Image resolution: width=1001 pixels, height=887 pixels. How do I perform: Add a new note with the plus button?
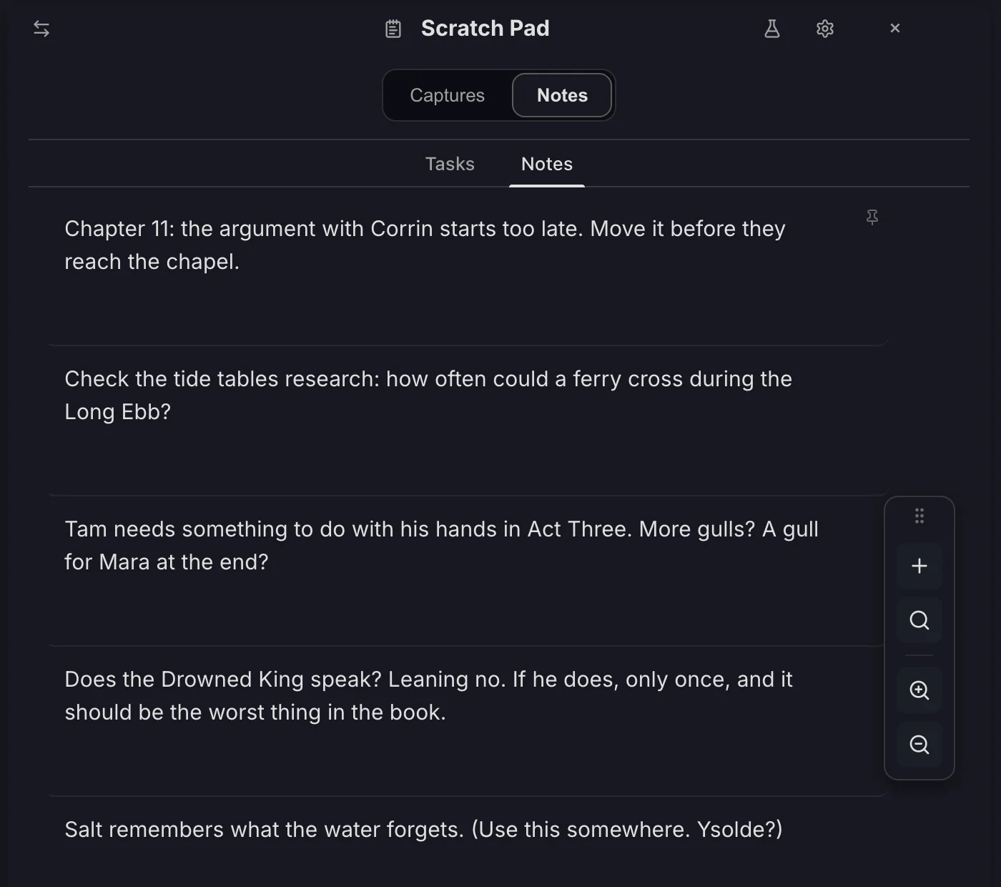click(x=919, y=566)
